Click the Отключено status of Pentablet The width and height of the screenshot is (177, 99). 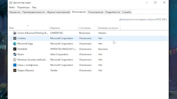85,49
